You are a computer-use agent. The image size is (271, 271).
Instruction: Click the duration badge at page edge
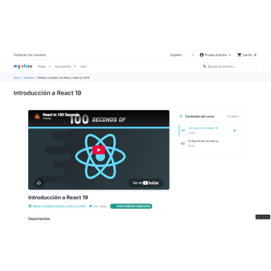tap(263, 217)
